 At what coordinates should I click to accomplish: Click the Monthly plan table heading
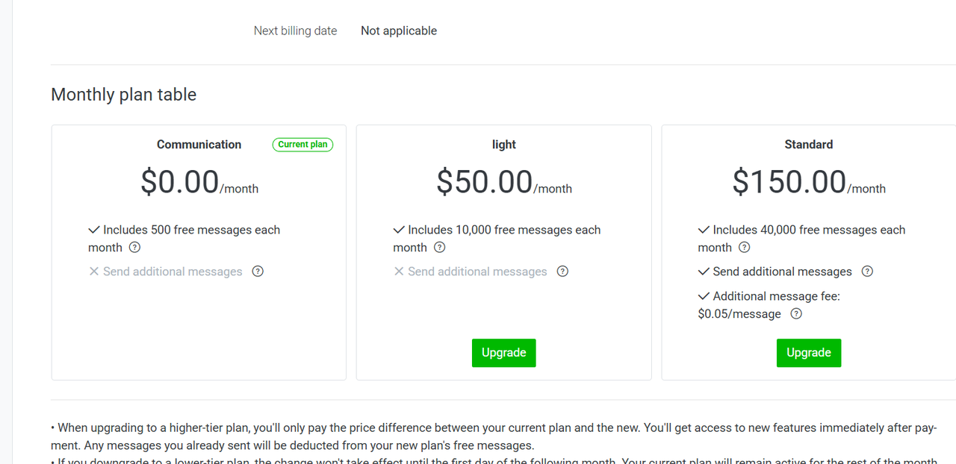(x=124, y=95)
